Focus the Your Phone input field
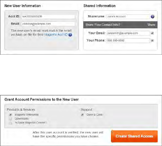Image resolution: width=162 pixels, height=146 pixels. point(128,41)
